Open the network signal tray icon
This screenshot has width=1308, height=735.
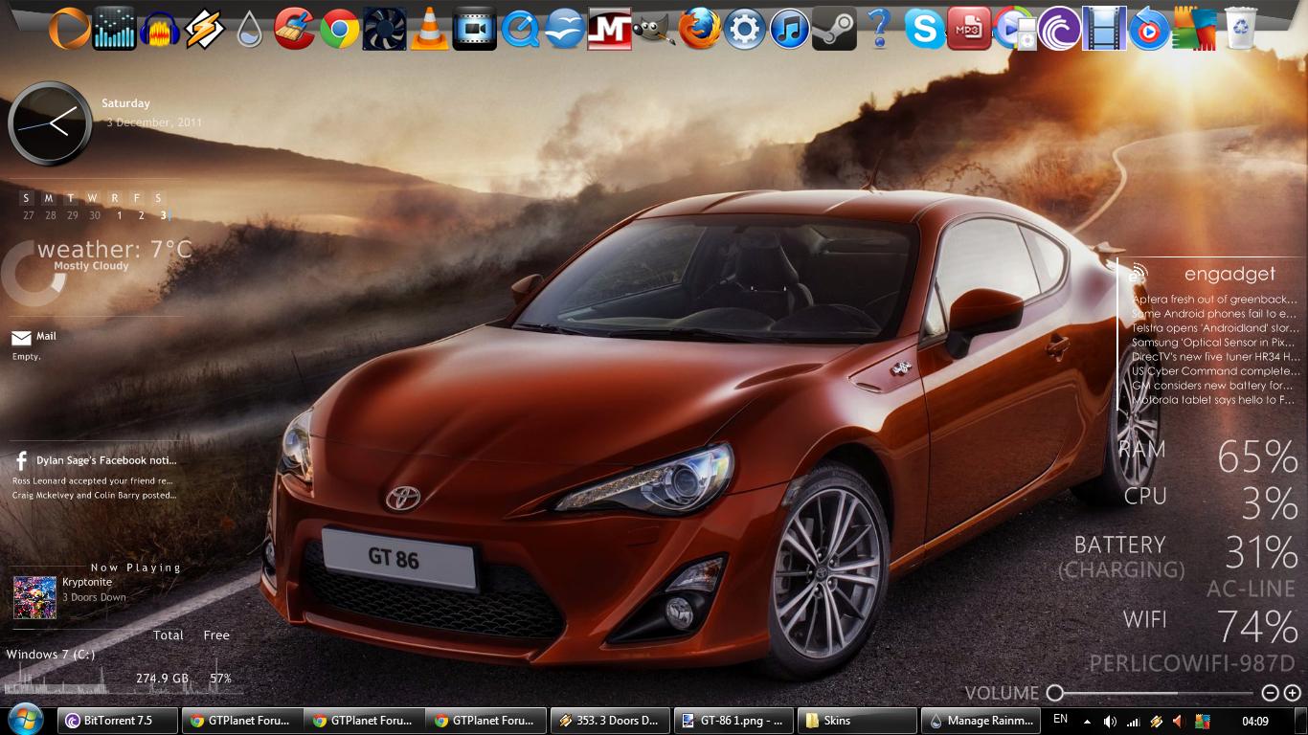coord(1134,721)
